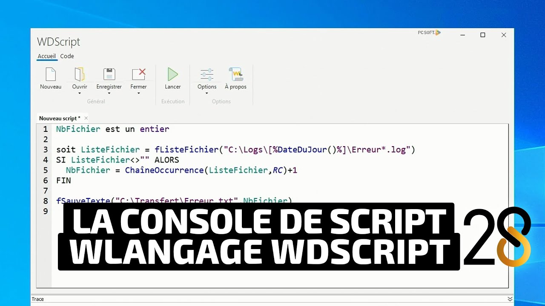Maximize the WDScript window

point(483,35)
